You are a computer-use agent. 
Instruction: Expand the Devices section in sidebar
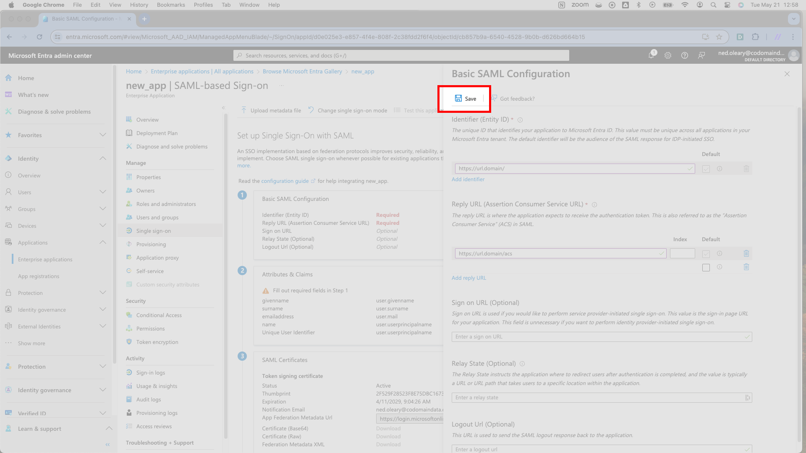coord(103,226)
